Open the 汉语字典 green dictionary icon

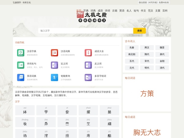(x=21, y=53)
